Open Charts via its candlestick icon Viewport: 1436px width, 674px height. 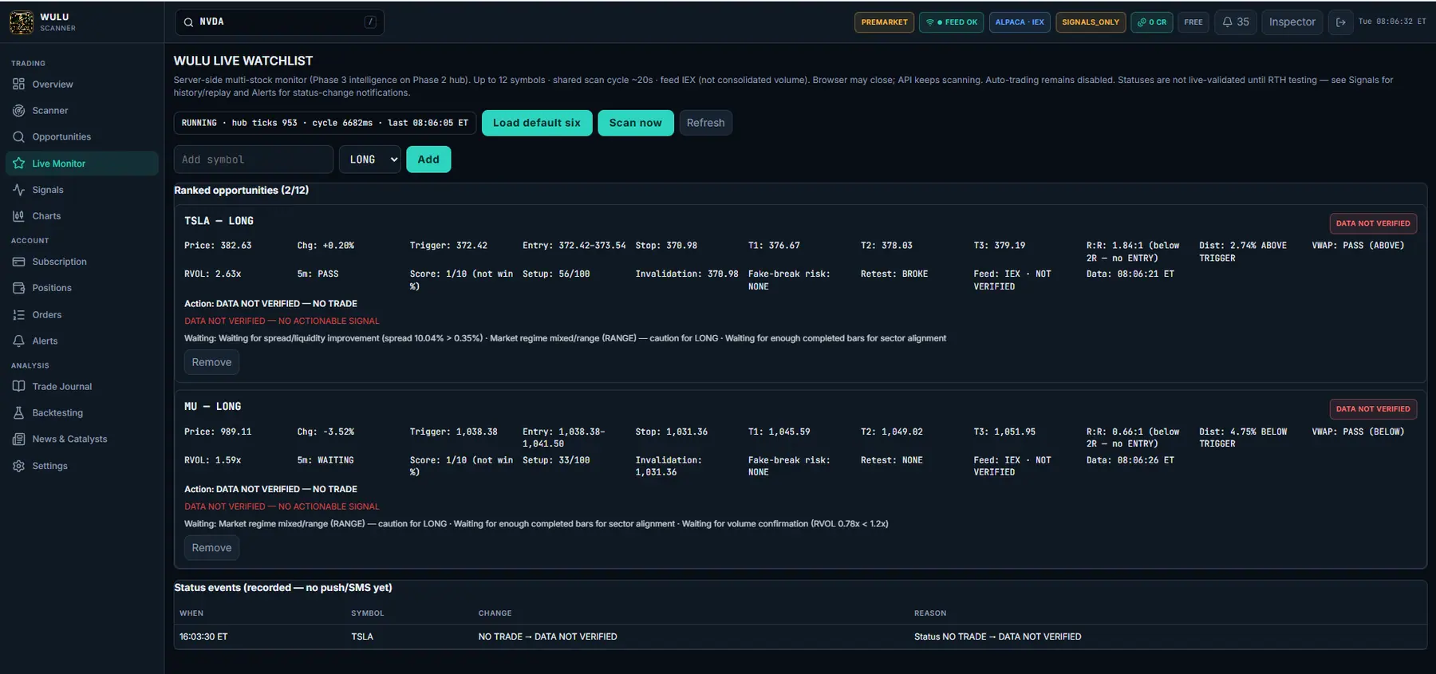point(19,216)
